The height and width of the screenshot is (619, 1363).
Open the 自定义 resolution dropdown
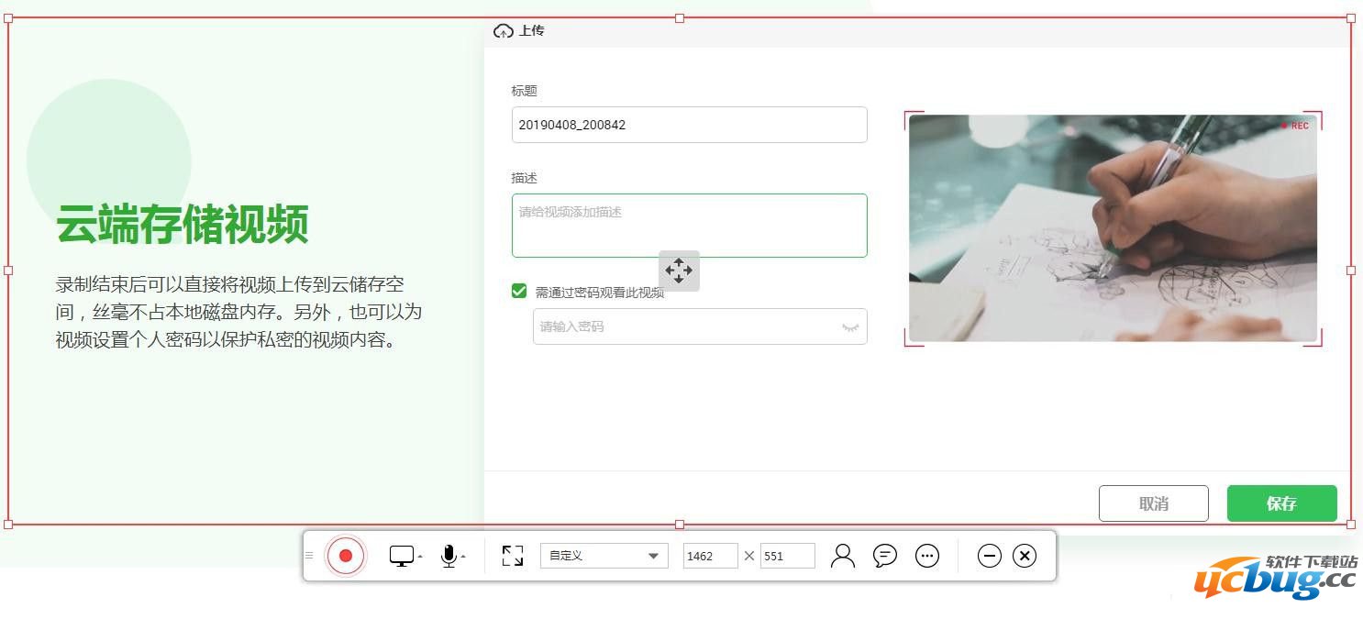604,555
